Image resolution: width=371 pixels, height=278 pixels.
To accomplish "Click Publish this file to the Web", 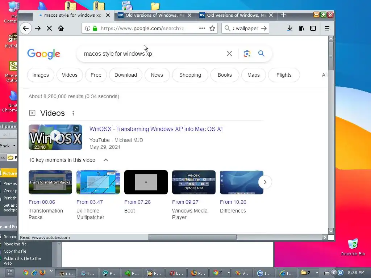I will tap(22, 261).
